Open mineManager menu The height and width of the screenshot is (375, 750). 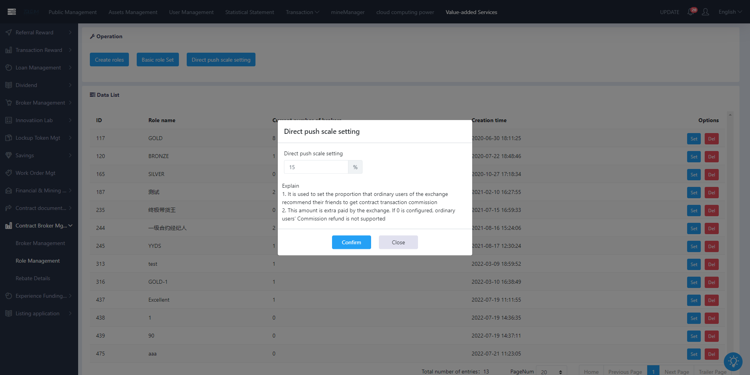click(348, 12)
